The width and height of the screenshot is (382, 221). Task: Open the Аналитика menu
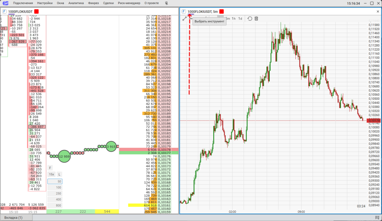[x=76, y=3]
